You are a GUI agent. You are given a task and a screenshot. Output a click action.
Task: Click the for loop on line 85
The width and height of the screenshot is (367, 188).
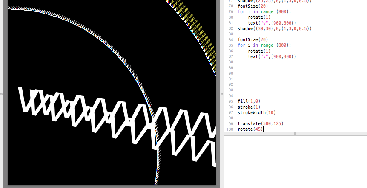tap(264, 45)
